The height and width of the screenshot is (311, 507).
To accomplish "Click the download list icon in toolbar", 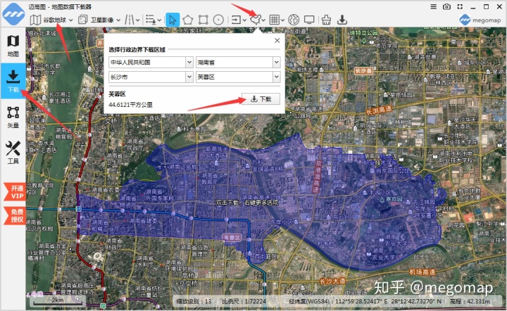I will tap(151, 20).
